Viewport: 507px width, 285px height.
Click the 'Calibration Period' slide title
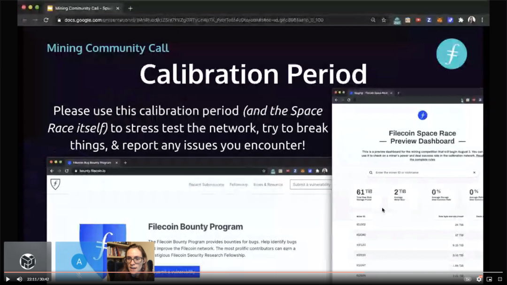[x=253, y=74]
